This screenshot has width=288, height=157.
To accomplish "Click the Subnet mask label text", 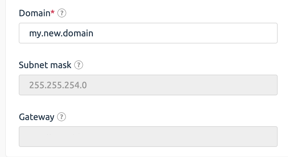I will pyautogui.click(x=45, y=65).
